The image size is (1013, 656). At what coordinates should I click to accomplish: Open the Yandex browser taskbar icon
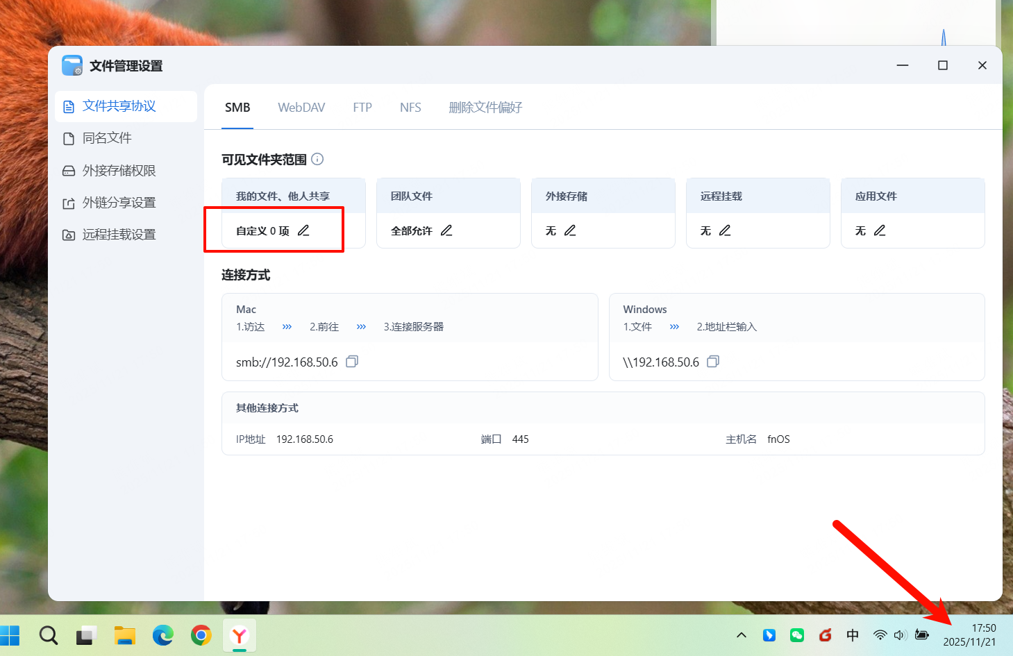click(x=240, y=635)
